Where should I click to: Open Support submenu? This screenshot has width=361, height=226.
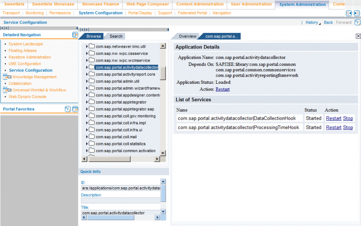(x=165, y=13)
